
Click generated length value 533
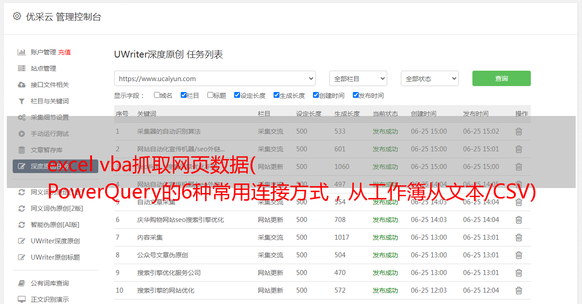click(x=340, y=131)
